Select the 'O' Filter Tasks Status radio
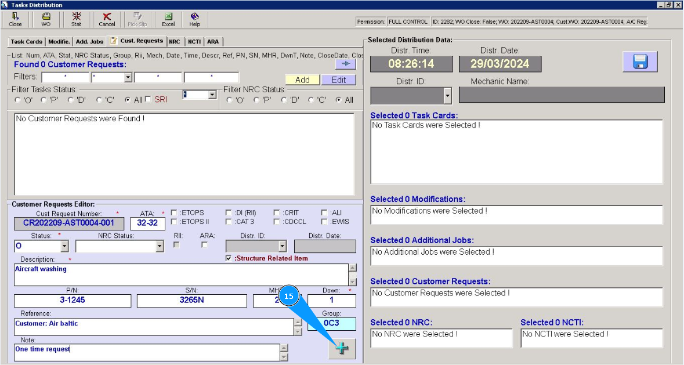This screenshot has width=684, height=365. [17, 100]
